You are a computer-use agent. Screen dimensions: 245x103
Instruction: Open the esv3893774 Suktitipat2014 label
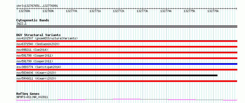coord(39,67)
